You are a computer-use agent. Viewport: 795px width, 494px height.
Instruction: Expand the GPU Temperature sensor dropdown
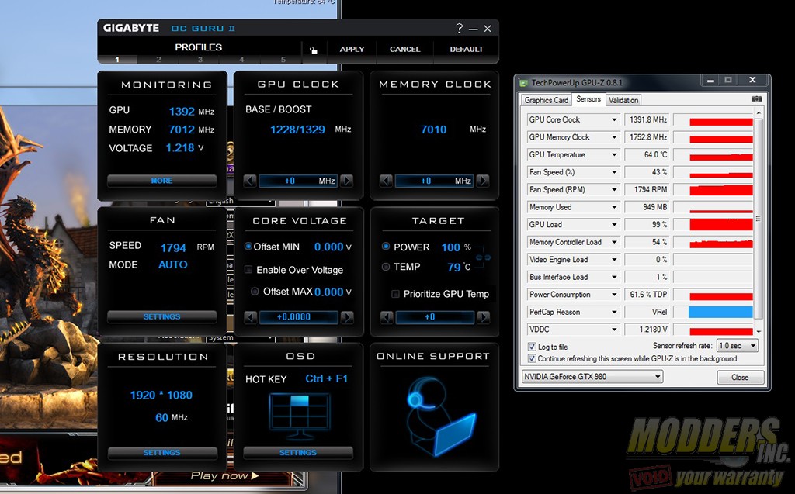tap(614, 155)
